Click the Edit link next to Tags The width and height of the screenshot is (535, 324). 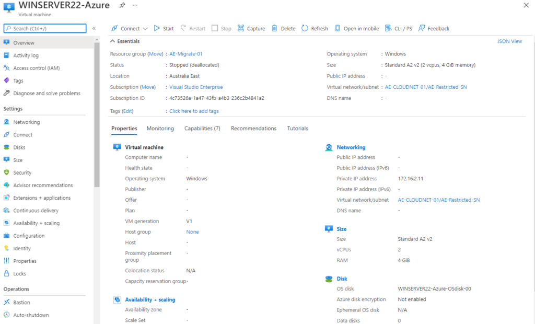(x=127, y=111)
